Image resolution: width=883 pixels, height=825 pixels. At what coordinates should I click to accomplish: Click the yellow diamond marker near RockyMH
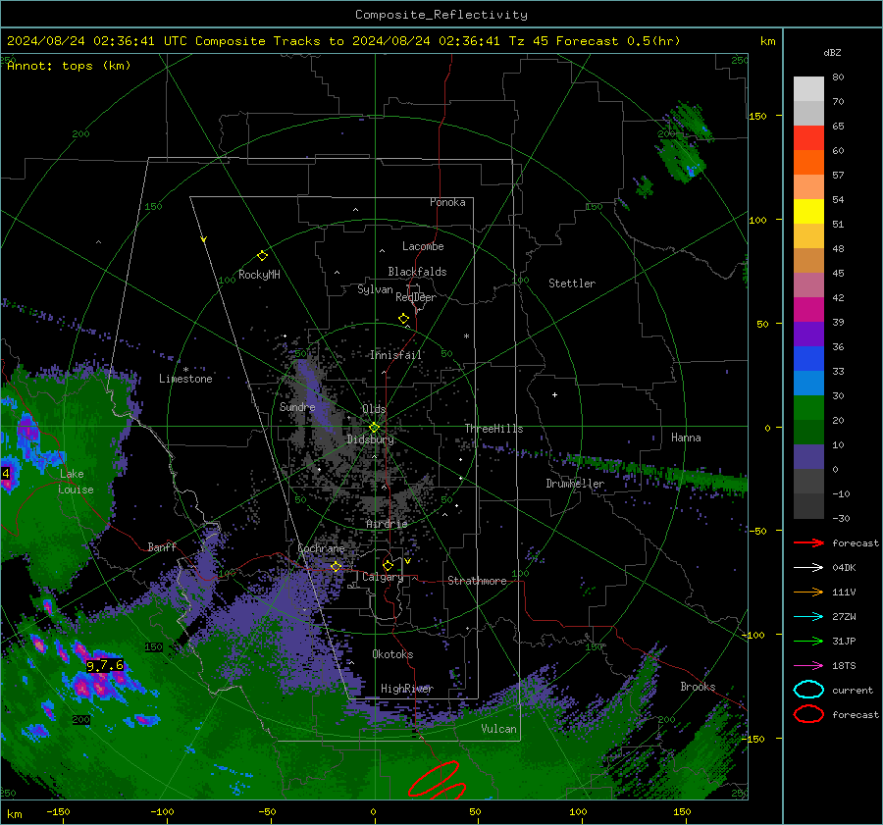pyautogui.click(x=262, y=256)
